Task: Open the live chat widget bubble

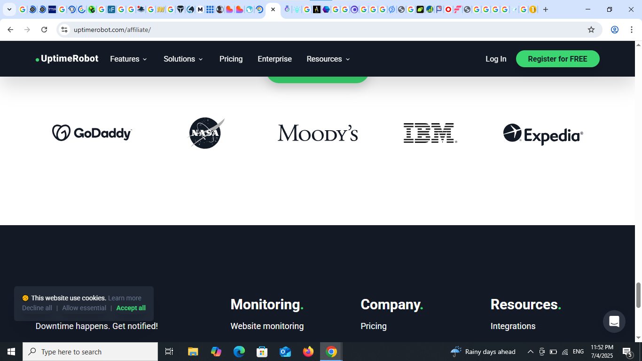Action: (x=614, y=322)
